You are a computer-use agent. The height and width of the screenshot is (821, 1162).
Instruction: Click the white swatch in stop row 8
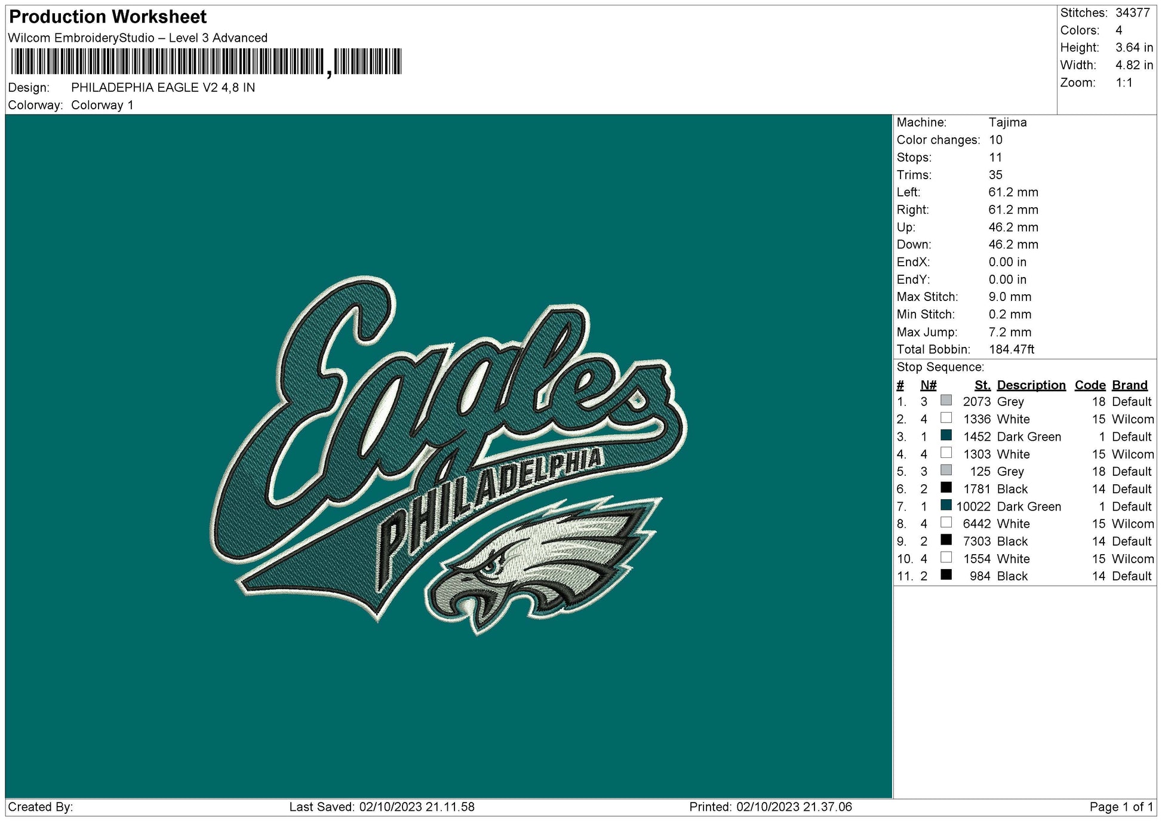click(946, 522)
